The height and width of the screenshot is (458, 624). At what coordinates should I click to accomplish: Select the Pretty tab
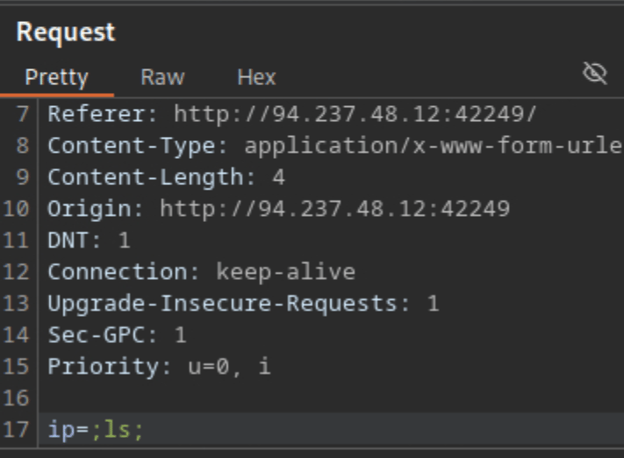click(x=56, y=77)
